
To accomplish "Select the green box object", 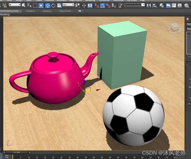I will [122, 55].
